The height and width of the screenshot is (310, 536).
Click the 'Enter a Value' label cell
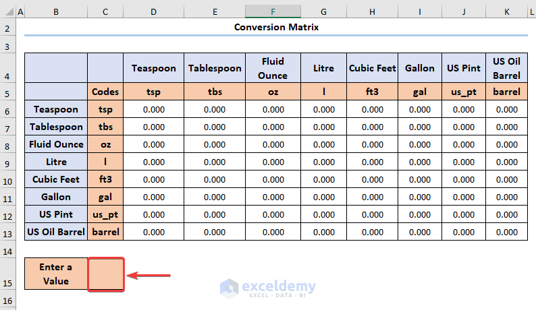56,274
